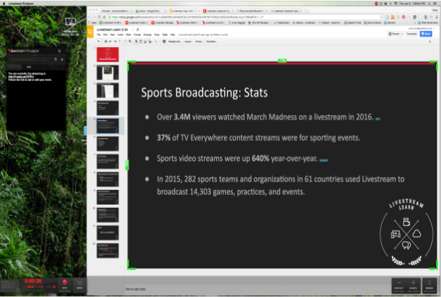Click the Livestream Producer help question icon
The width and height of the screenshot is (441, 297).
[x=55, y=59]
